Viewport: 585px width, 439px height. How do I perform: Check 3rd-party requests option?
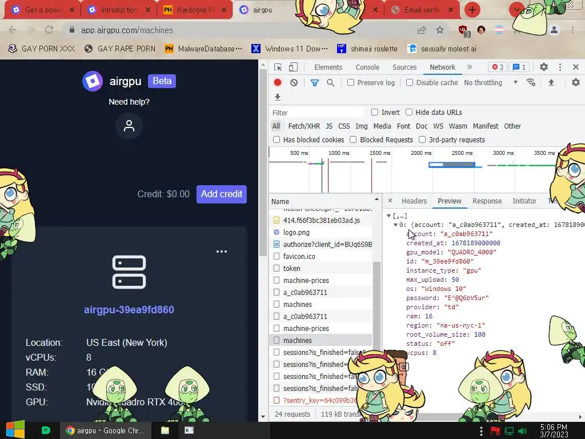pyautogui.click(x=422, y=139)
